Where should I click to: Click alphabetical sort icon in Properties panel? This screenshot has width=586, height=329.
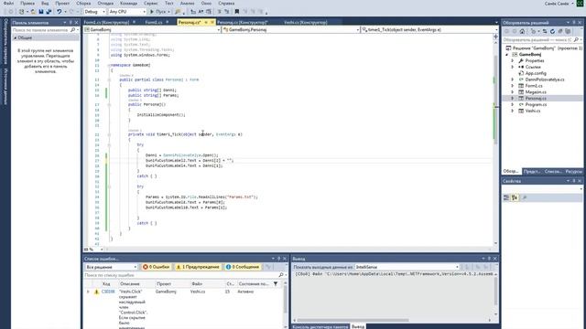click(x=515, y=197)
